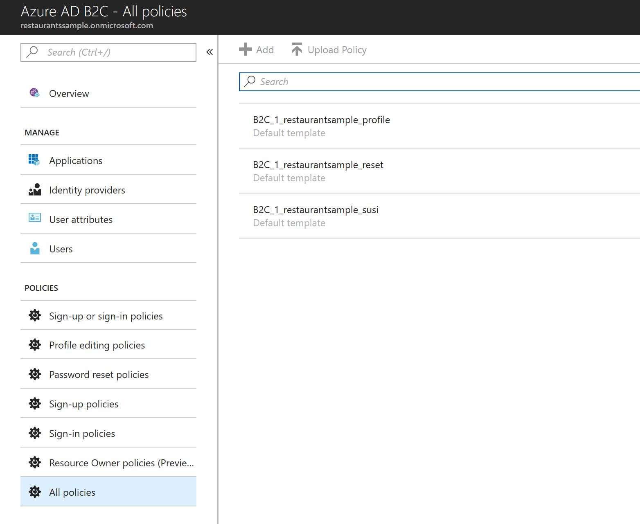Click the User attributes card icon
This screenshot has width=640, height=524.
pos(35,218)
